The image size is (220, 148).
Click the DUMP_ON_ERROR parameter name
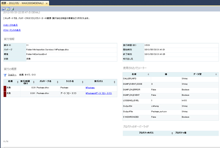pyautogui.click(x=132, y=89)
